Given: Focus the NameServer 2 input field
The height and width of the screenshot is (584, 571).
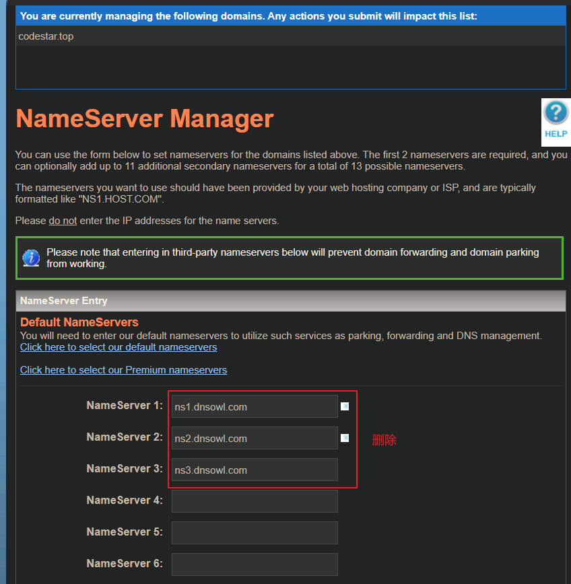Looking at the screenshot, I should (x=255, y=438).
